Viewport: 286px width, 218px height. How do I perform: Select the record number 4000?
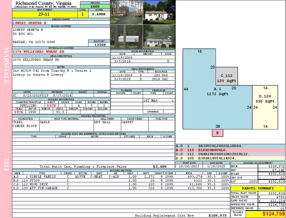[x=95, y=6]
